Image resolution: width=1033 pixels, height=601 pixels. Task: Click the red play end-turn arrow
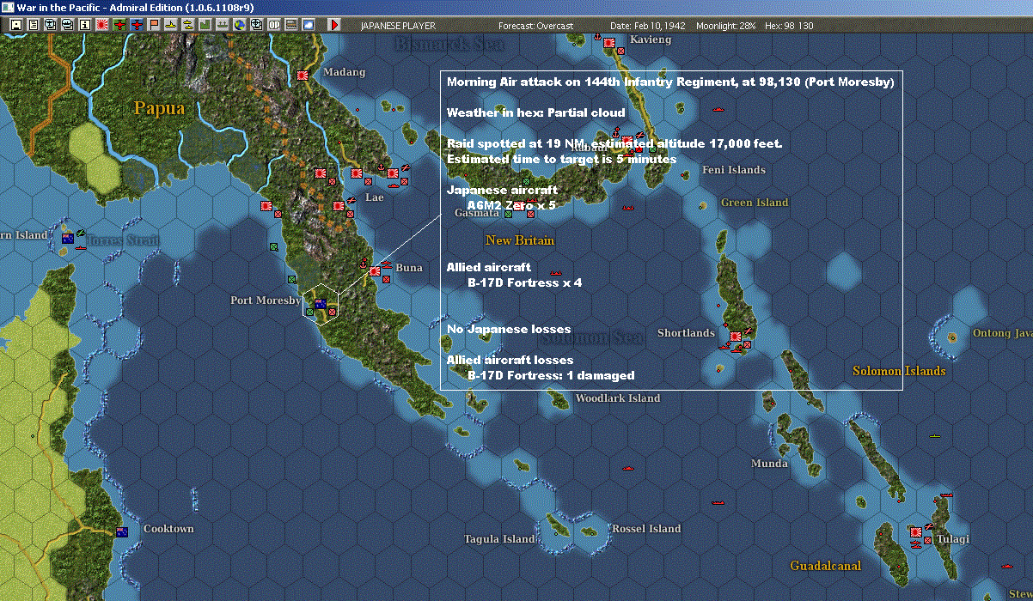(335, 25)
